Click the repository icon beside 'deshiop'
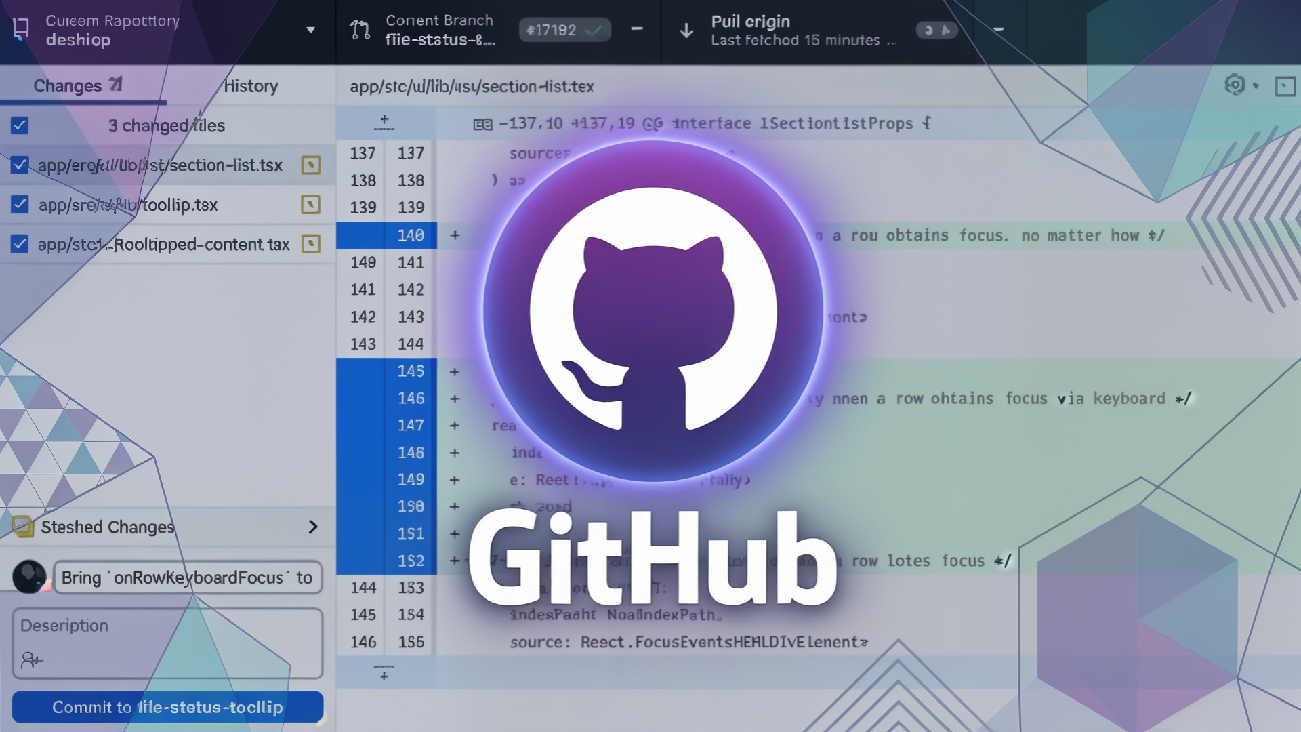Screen dimensions: 1301x732 [21, 29]
